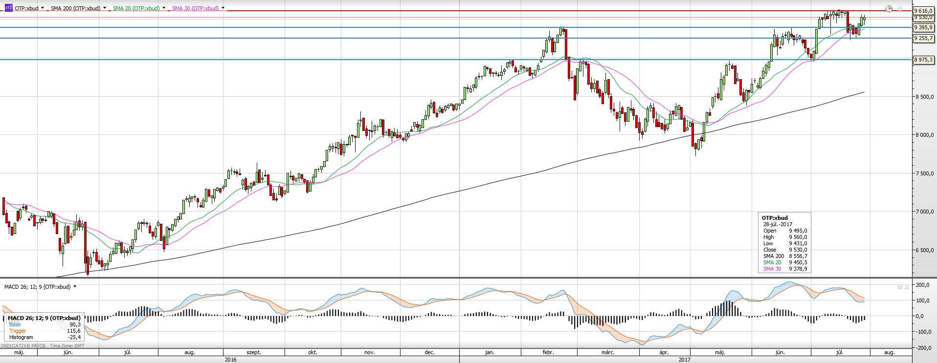Click the green SMA 20 9 450,5 row

(x=785, y=262)
